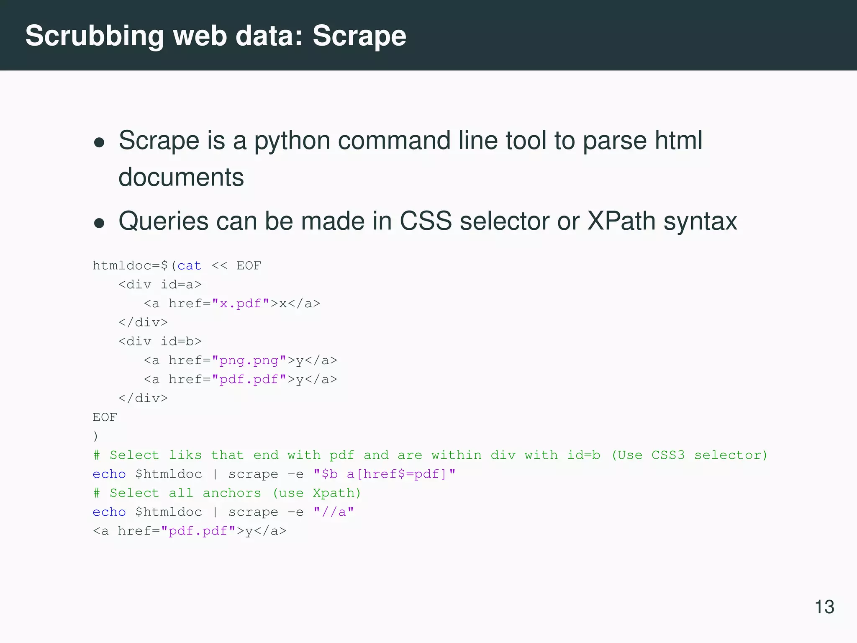Click the code line 'htmldoc=$(cat << EOF'

(177, 266)
